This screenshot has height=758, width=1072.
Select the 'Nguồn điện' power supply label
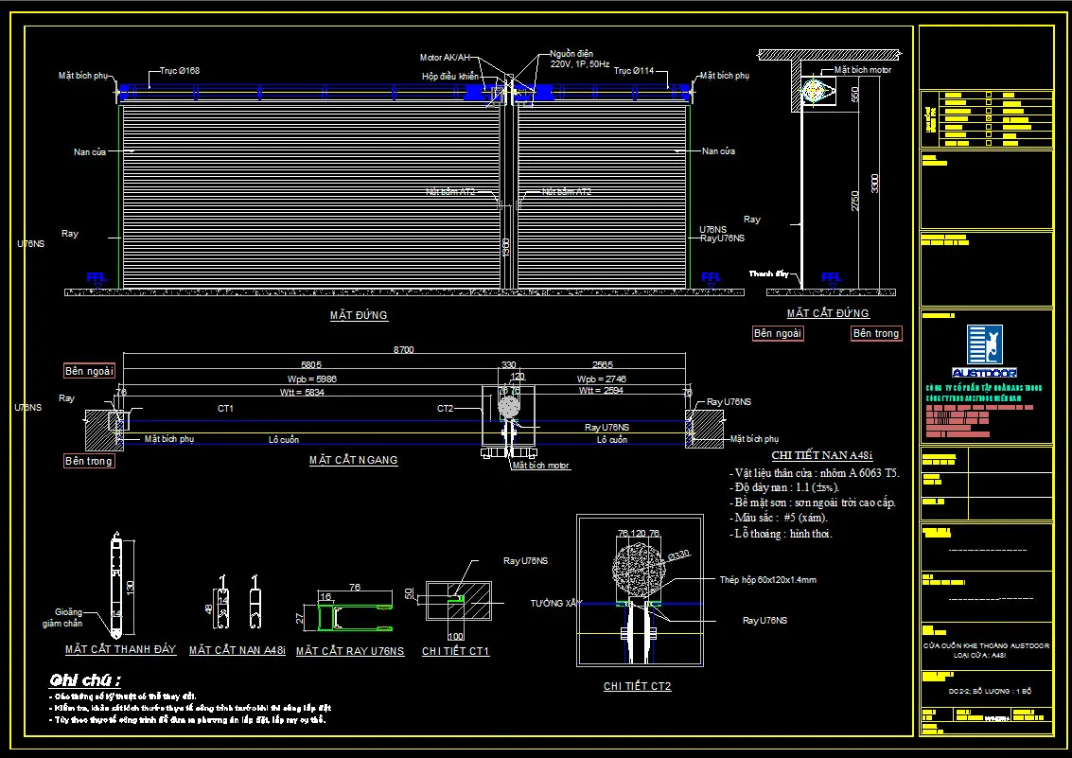(571, 53)
